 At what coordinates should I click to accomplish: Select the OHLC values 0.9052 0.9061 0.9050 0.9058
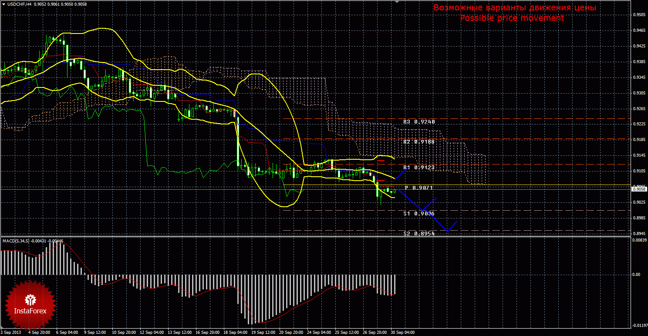tap(60, 4)
